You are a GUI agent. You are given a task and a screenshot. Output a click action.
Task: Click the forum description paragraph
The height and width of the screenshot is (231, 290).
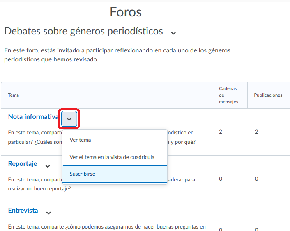[117, 55]
